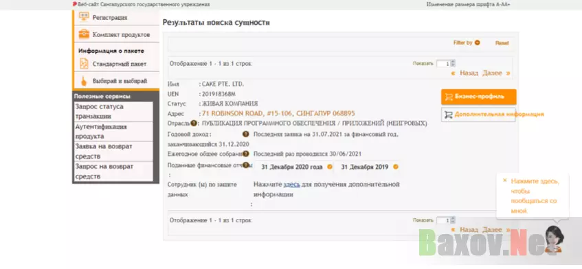Image resolution: width=582 pixels, height=269 pixels.
Task: Click Далее in the lower pagination
Action: (492, 230)
